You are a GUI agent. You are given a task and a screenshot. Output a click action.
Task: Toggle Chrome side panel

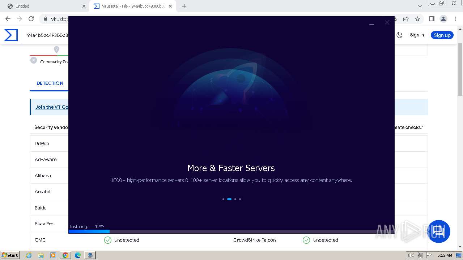(432, 19)
